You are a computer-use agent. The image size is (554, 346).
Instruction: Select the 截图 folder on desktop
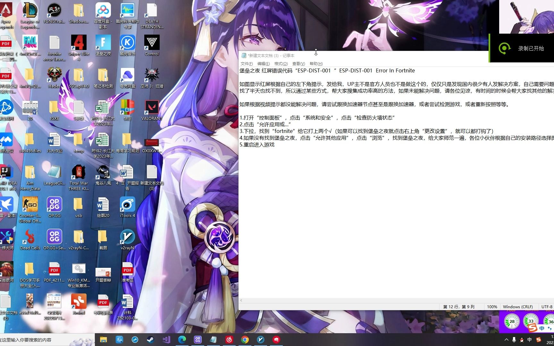(x=103, y=240)
